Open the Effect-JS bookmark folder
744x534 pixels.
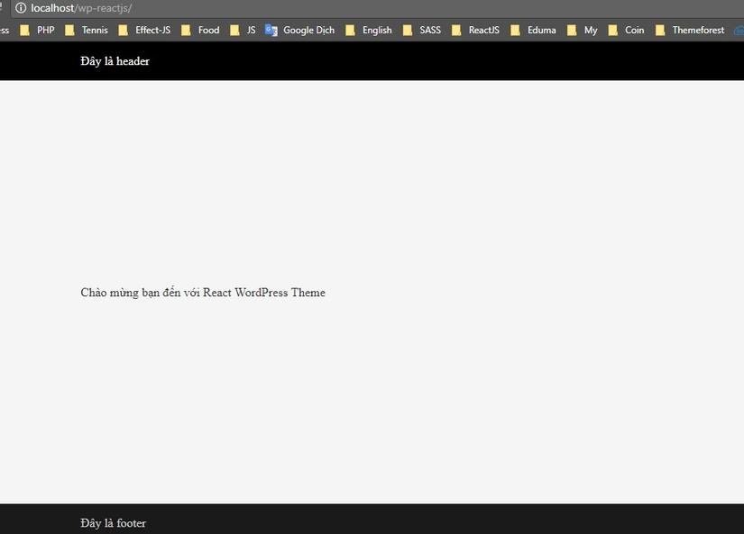[x=144, y=30]
